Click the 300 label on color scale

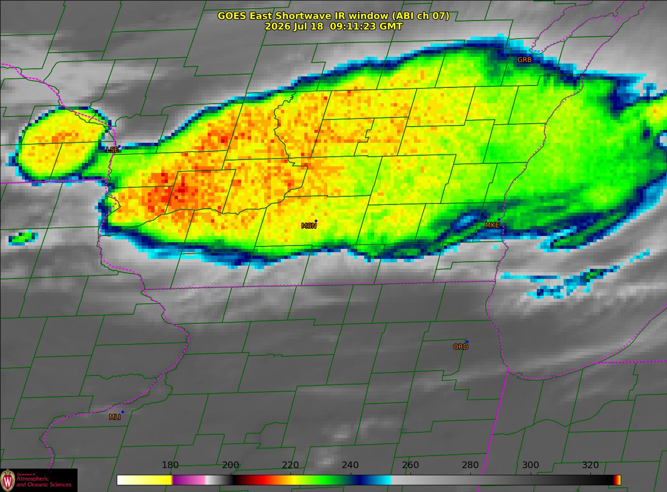530,465
